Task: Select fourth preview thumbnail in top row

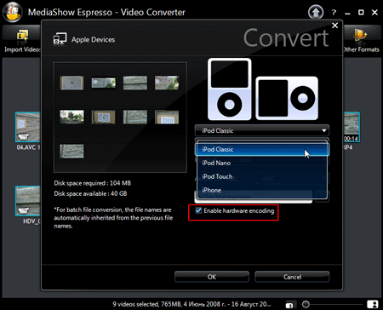Action: (x=167, y=83)
